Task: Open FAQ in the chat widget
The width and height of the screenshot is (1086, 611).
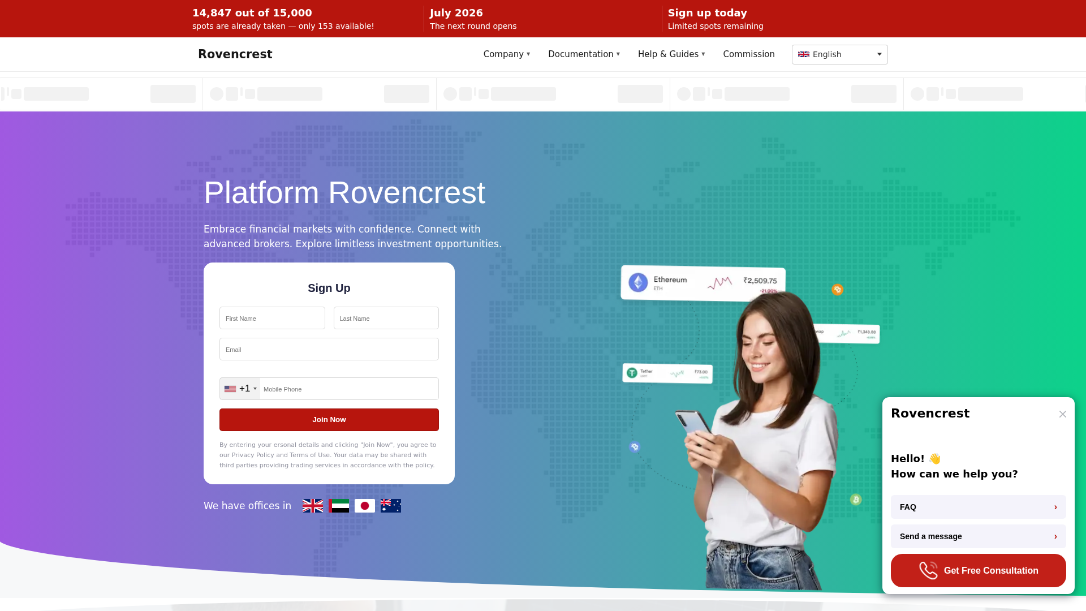Action: pos(979,507)
